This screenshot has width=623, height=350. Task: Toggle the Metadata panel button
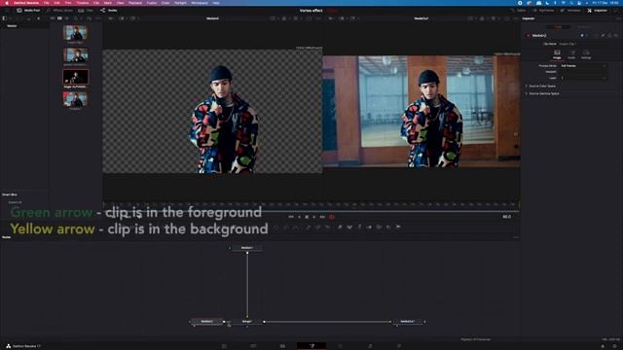click(x=570, y=11)
